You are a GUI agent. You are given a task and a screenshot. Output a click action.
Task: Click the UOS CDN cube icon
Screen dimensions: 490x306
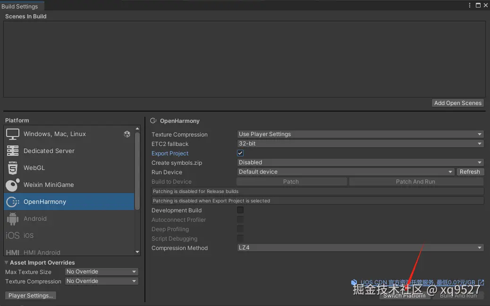pyautogui.click(x=354, y=282)
